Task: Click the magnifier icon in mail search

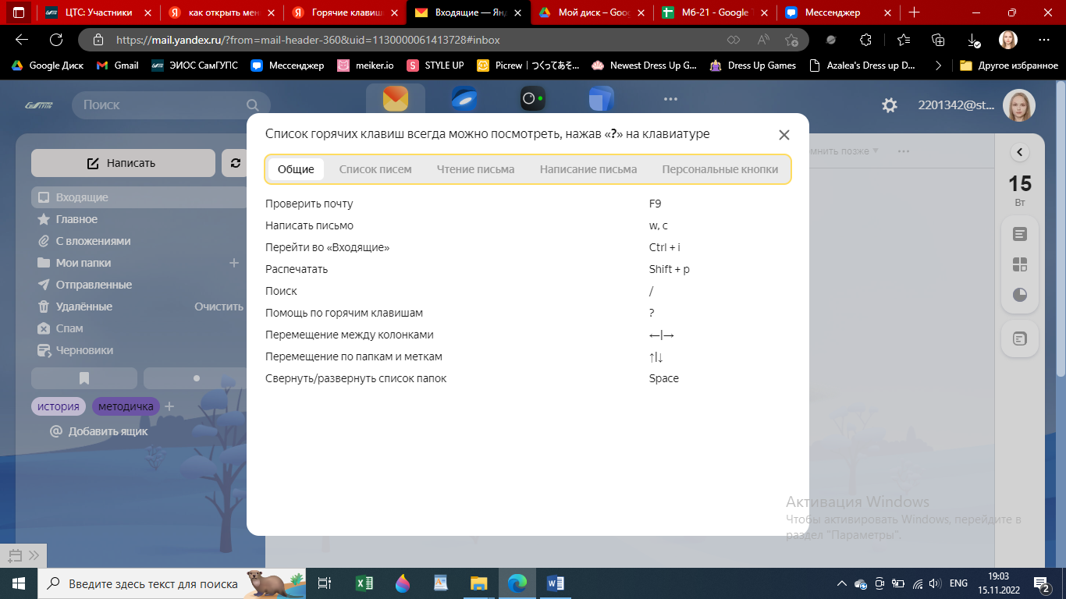Action: tap(252, 105)
